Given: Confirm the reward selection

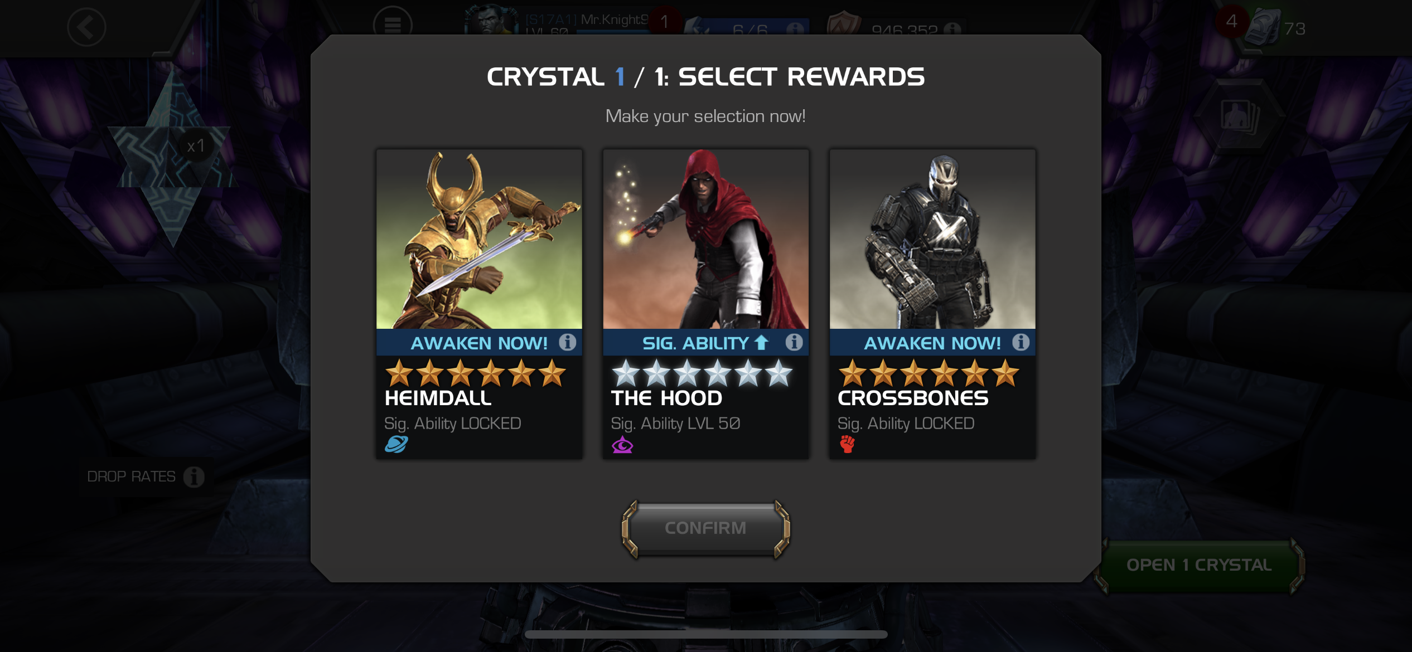Looking at the screenshot, I should coord(705,528).
